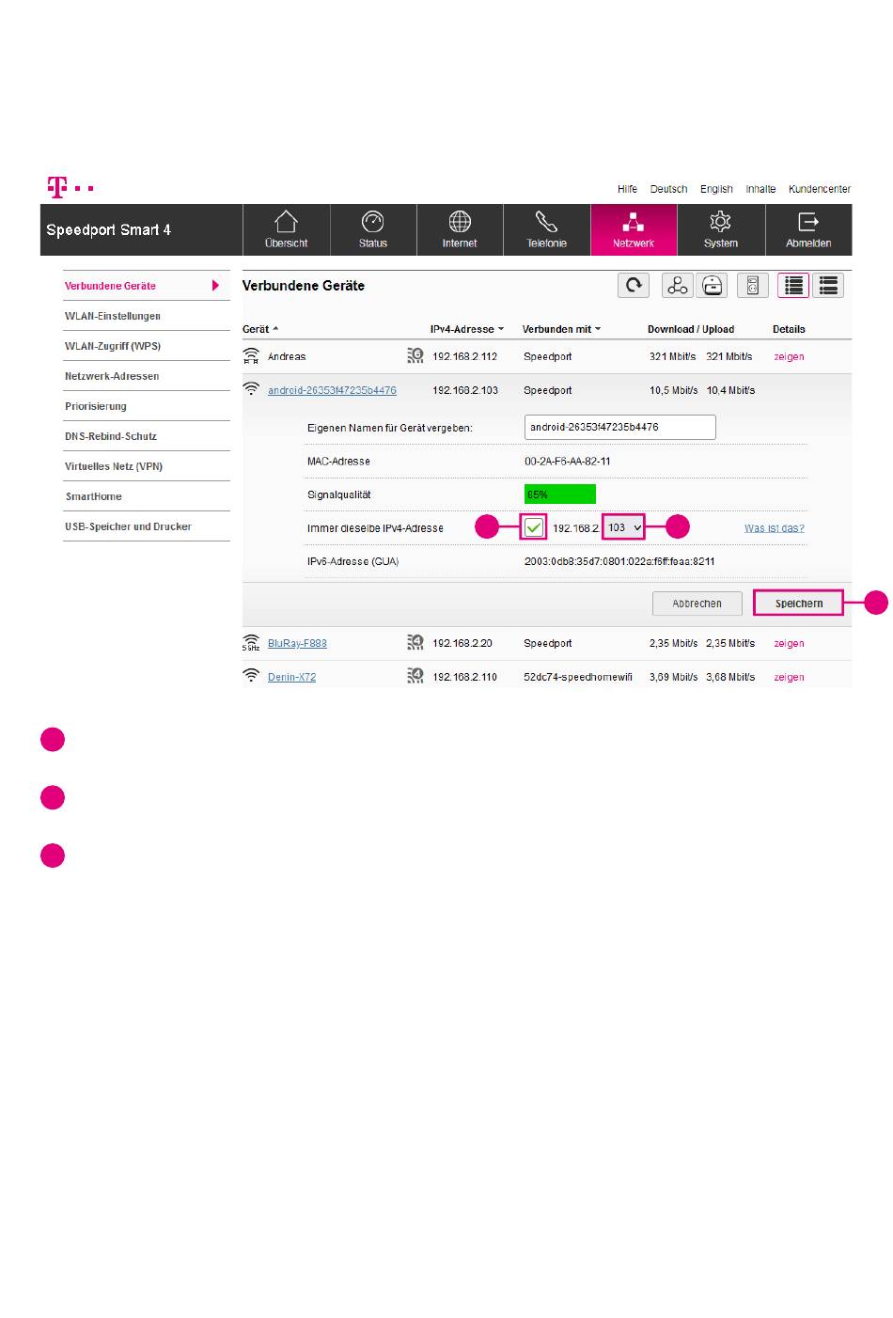Log out via Abmelden
Screen dimensions: 893x1318
click(x=808, y=230)
